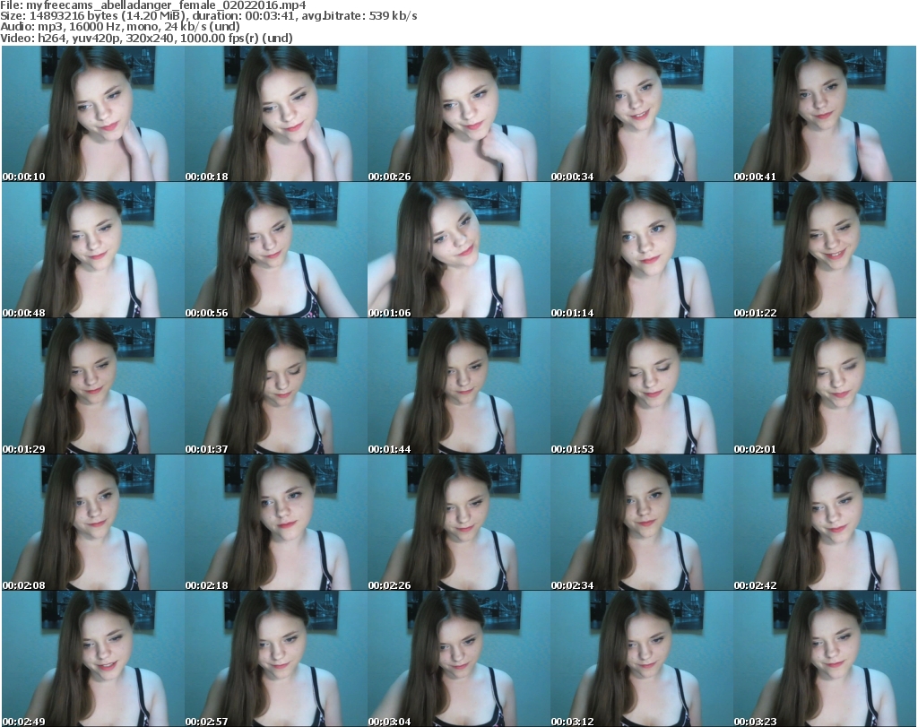Choose the frame with timestamp 00:02:57
Screen dimensions: 918x727
(x=276, y=659)
